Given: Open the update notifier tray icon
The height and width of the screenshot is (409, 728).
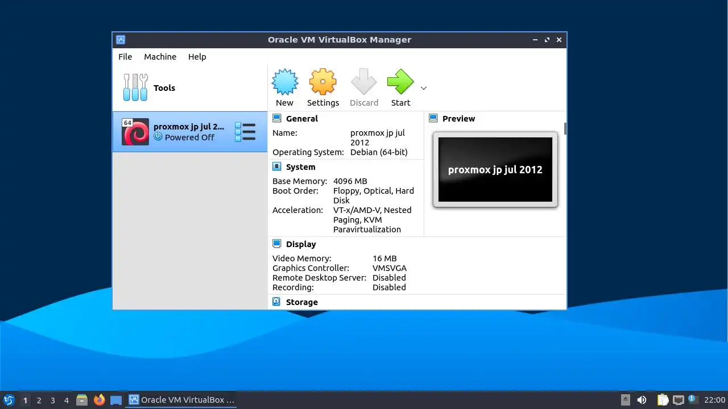Looking at the screenshot, I should pos(692,399).
